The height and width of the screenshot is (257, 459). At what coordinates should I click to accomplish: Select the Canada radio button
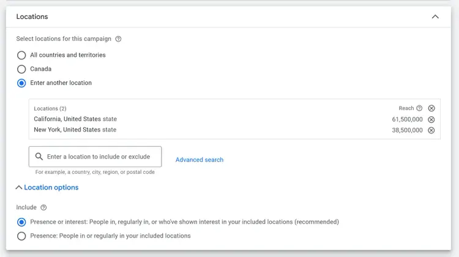click(21, 69)
